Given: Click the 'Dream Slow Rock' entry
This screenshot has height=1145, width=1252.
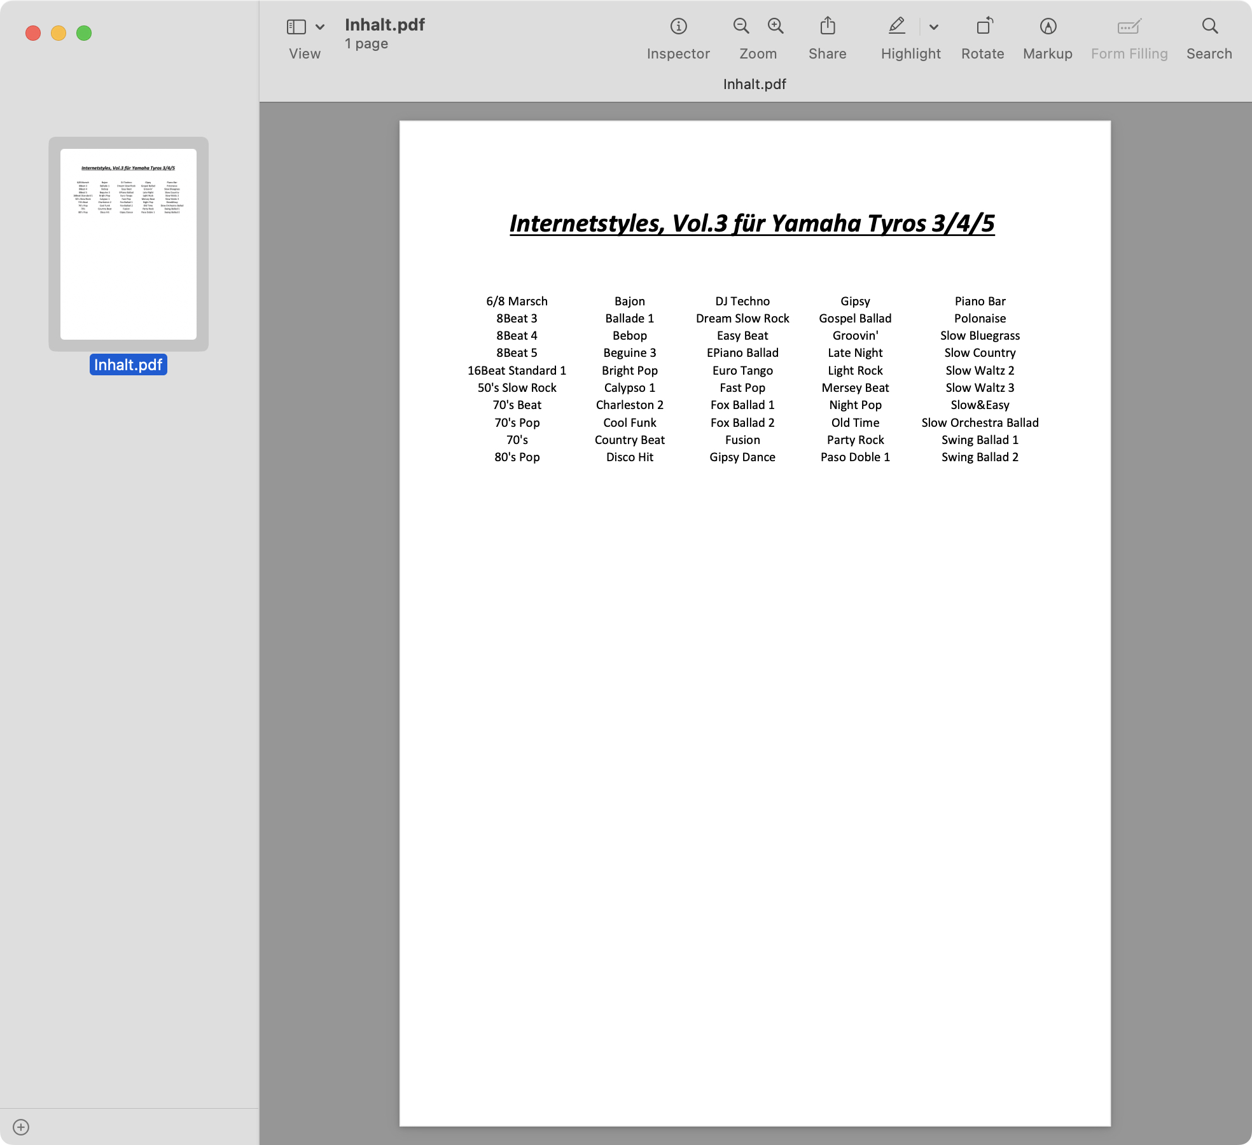Looking at the screenshot, I should tap(742, 318).
